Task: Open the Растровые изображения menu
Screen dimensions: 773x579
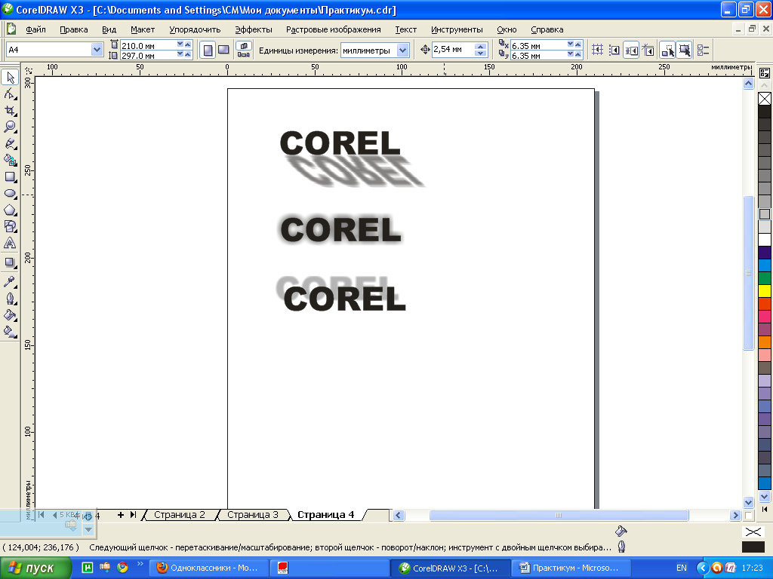Action: pos(333,29)
